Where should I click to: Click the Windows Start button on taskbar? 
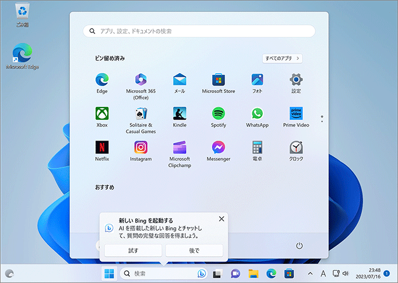click(x=109, y=274)
